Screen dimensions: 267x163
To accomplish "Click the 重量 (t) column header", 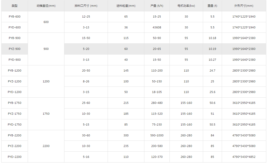I will [x=212, y=6].
